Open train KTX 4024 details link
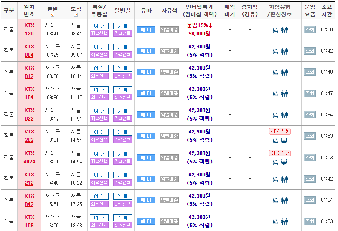Viewport: 338px width, 231px height. click(29, 161)
